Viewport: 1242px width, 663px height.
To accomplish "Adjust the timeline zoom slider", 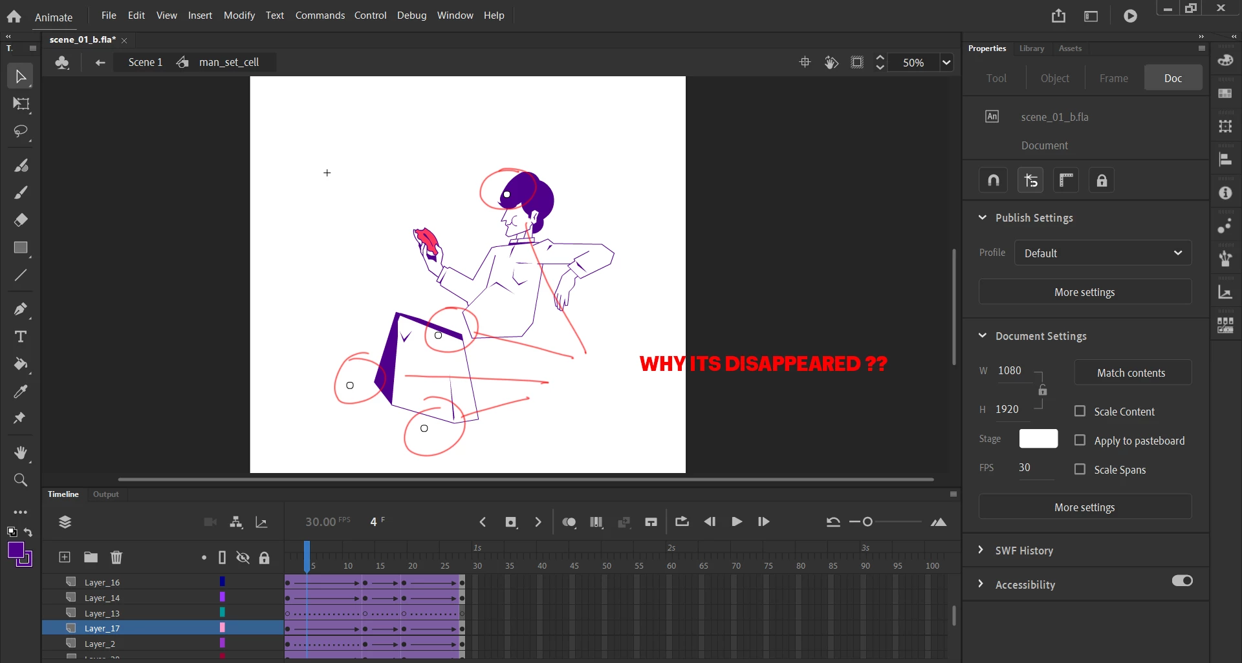I will point(867,521).
